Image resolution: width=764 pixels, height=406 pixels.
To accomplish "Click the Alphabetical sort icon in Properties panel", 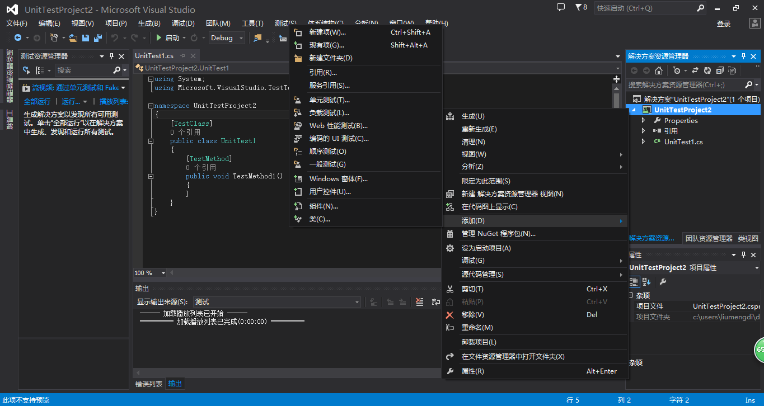I will tap(646, 282).
